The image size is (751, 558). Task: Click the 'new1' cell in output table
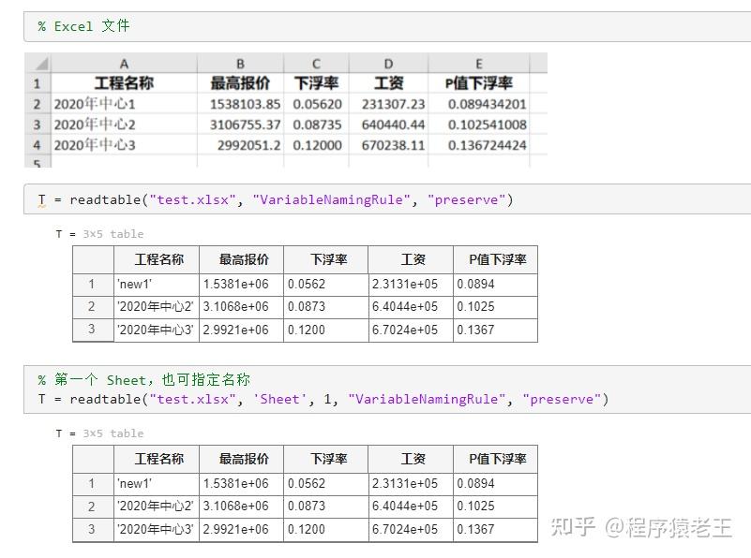click(x=136, y=284)
